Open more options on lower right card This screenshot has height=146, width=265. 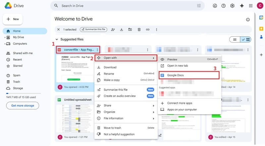tap(248, 100)
